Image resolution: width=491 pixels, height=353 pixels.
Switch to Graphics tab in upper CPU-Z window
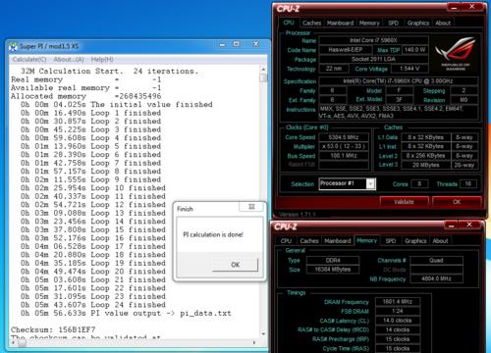[418, 23]
